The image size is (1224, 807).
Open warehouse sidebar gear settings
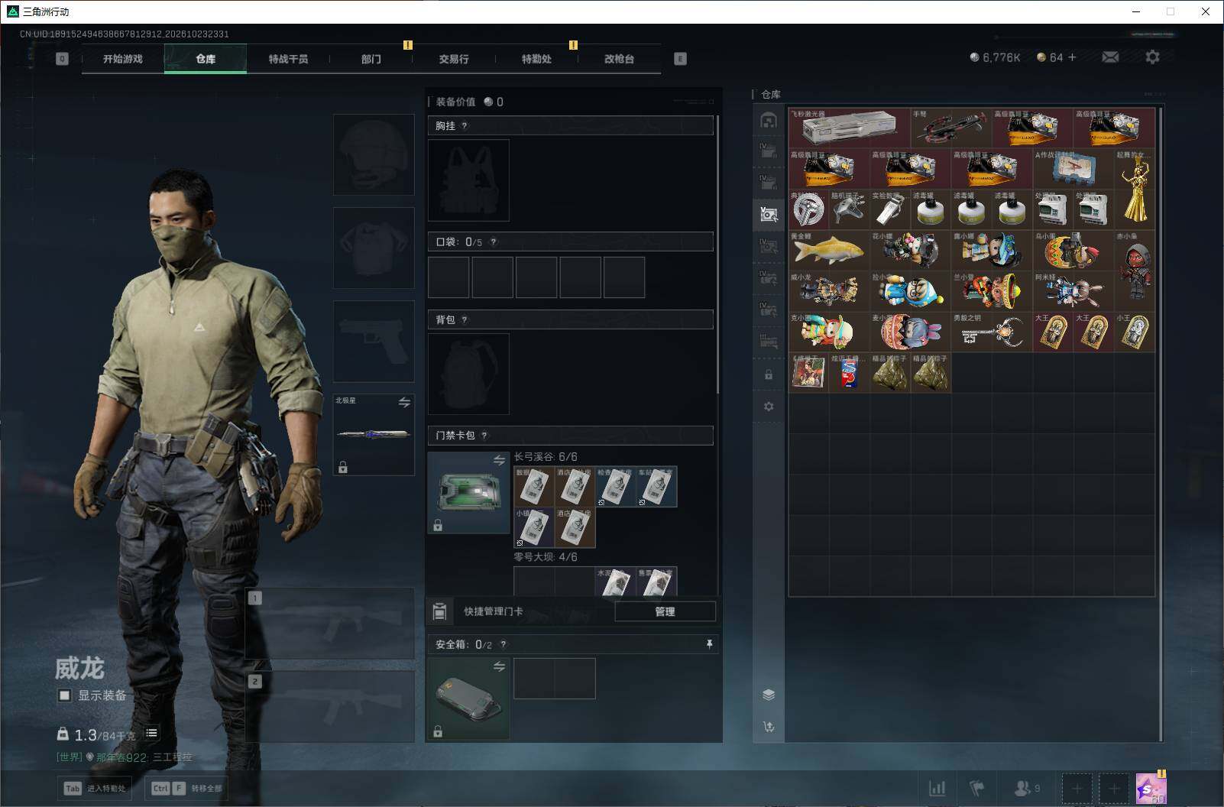[769, 407]
